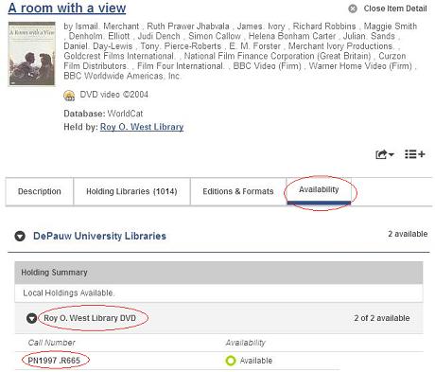Click the Close Item Detail X icon
The height and width of the screenshot is (372, 435).
[353, 9]
